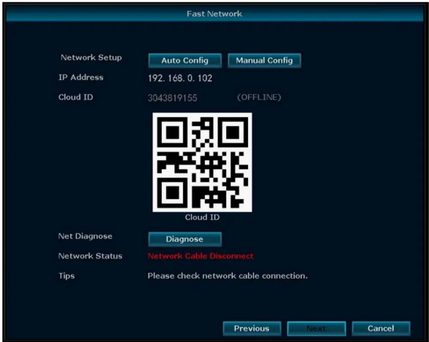The image size is (429, 342).
Task: Click the (OFFLINE) cloud status text
Action: point(259,97)
